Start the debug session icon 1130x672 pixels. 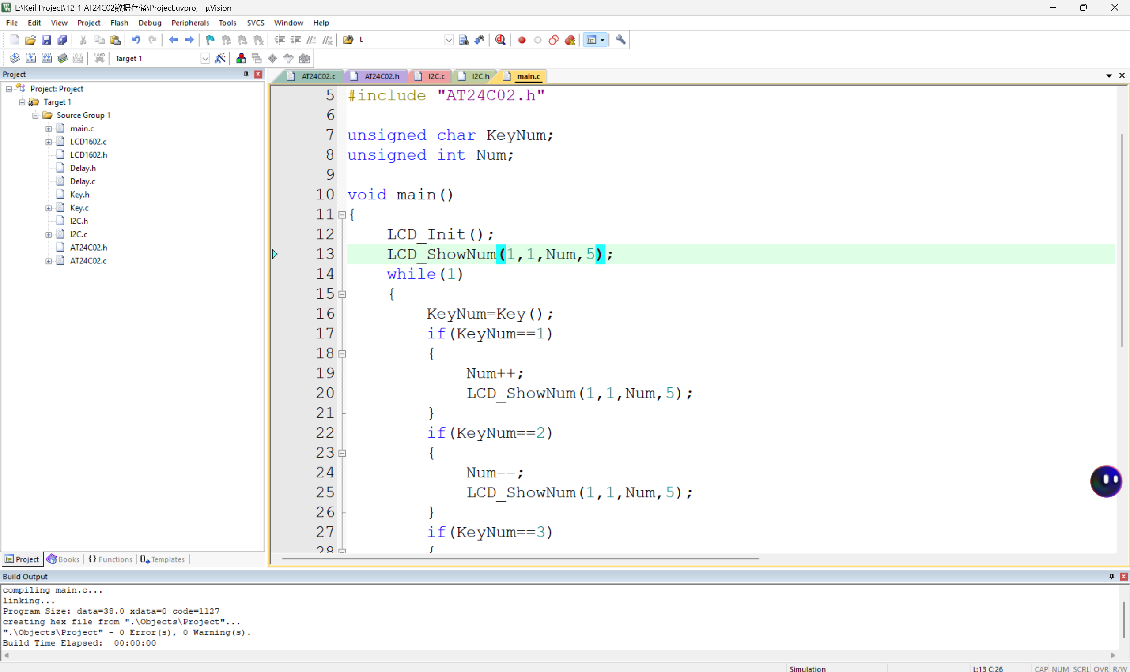point(500,40)
